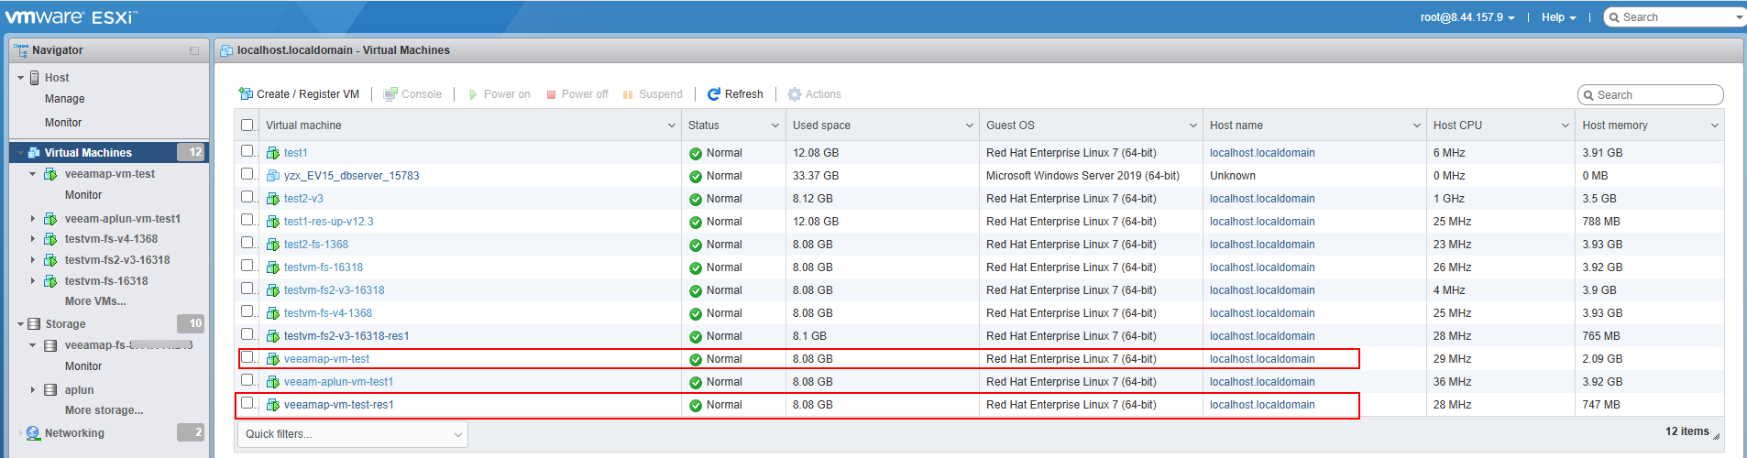Click the Refresh arrow icon
The image size is (1747, 458).
point(714,94)
